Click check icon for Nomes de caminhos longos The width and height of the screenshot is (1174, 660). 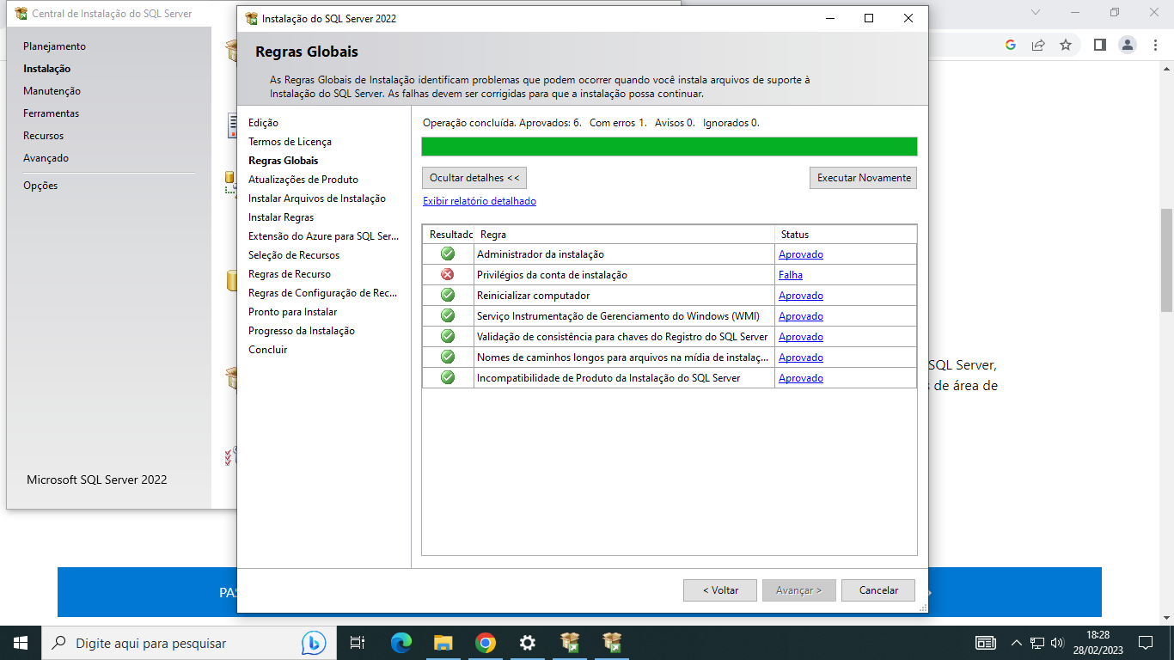[x=448, y=357]
